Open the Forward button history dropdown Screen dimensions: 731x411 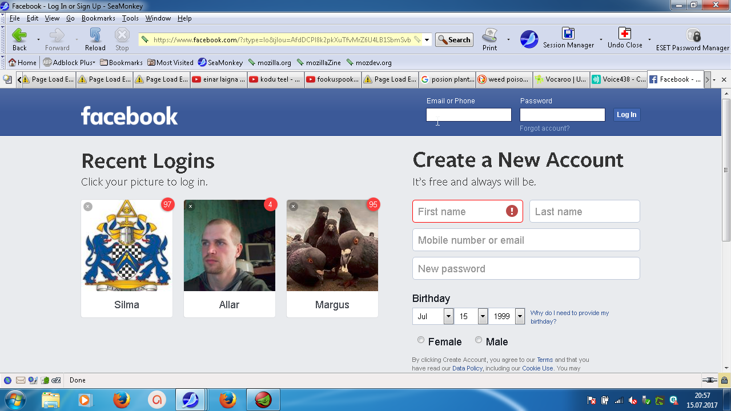(x=76, y=39)
